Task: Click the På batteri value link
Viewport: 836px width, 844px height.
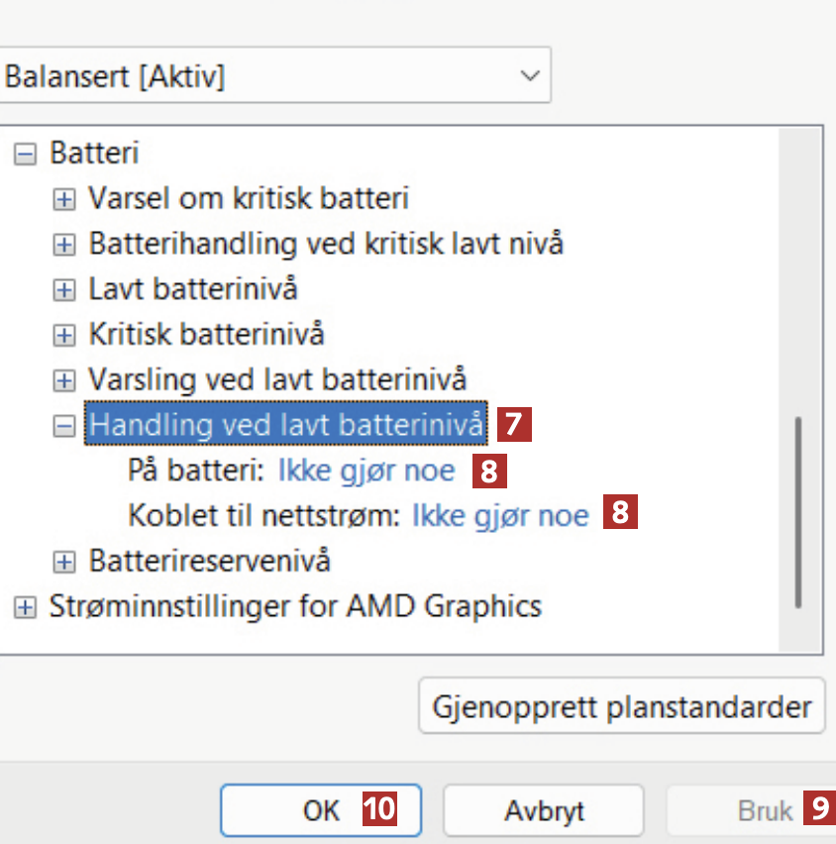Action: (366, 471)
